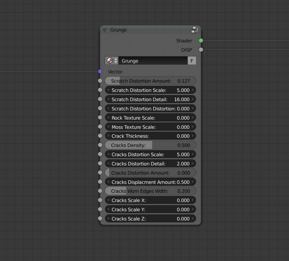
Task: Click the input socket beside Cracks Scale Z
Action: coord(100,218)
